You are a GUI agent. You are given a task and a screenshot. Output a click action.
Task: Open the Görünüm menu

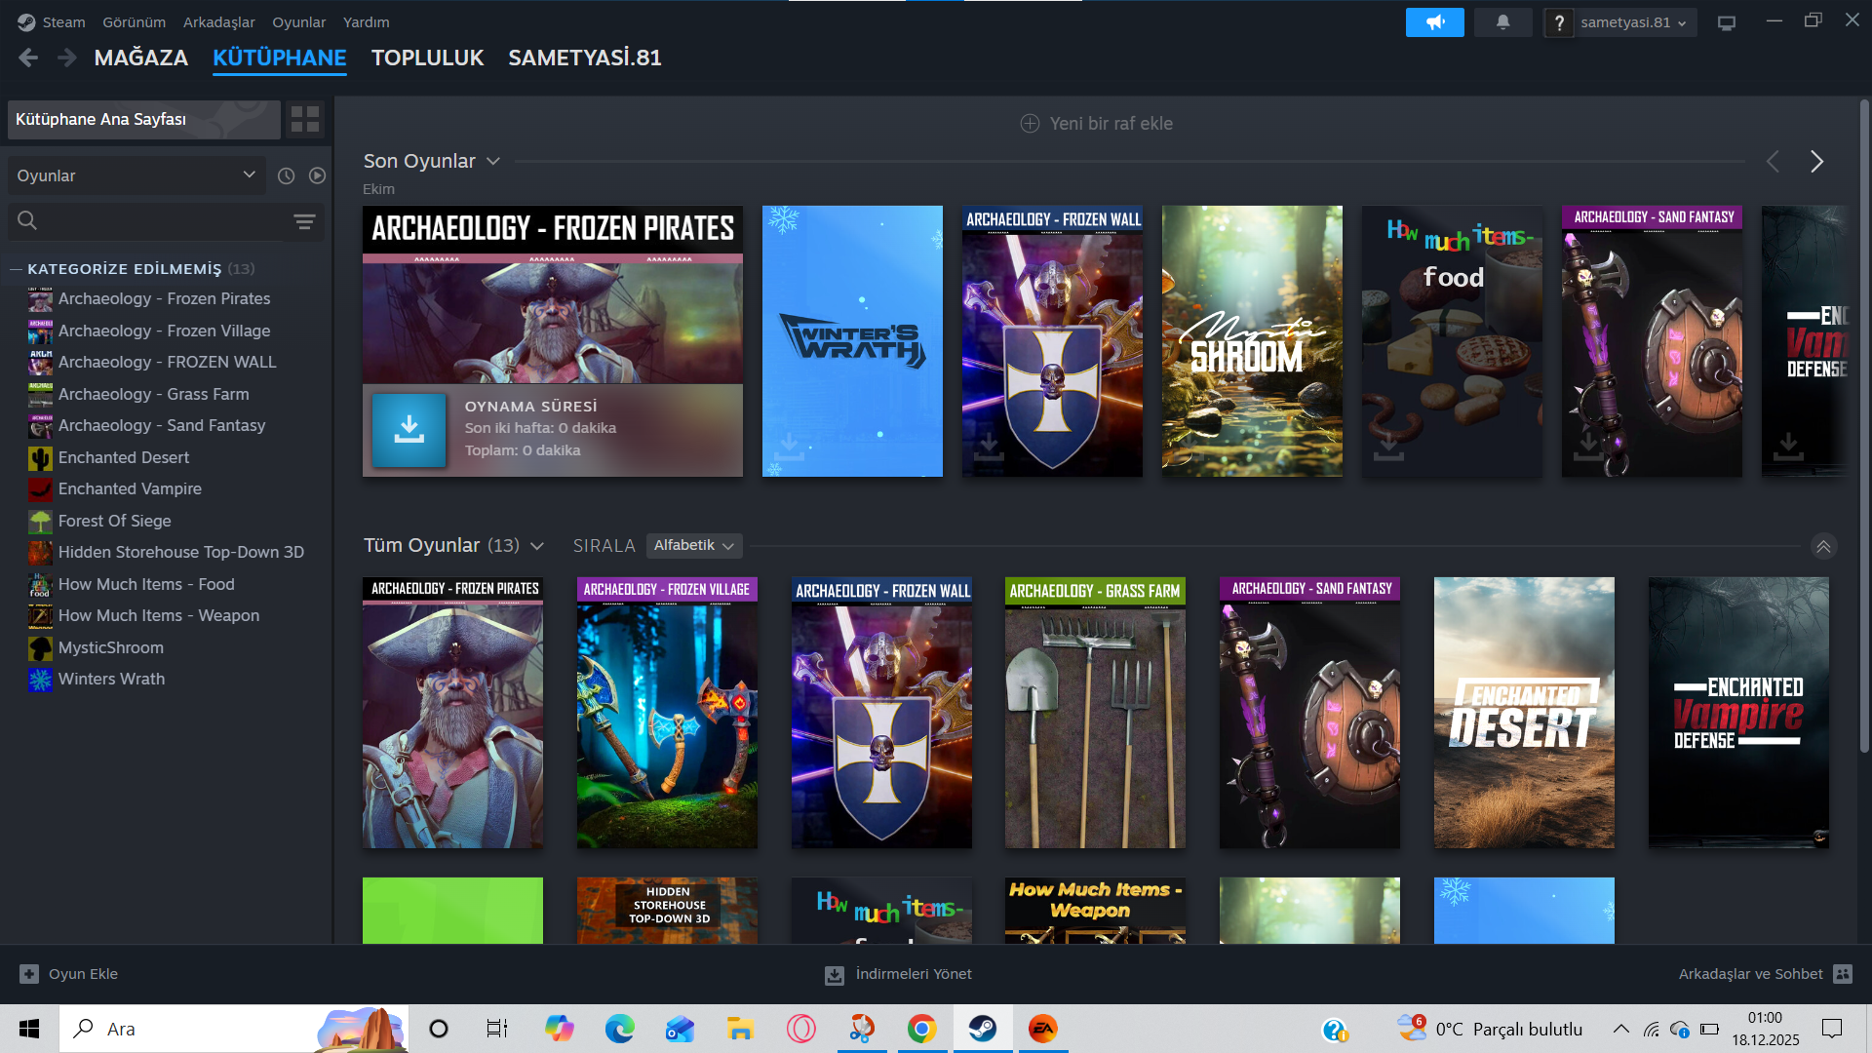(135, 22)
